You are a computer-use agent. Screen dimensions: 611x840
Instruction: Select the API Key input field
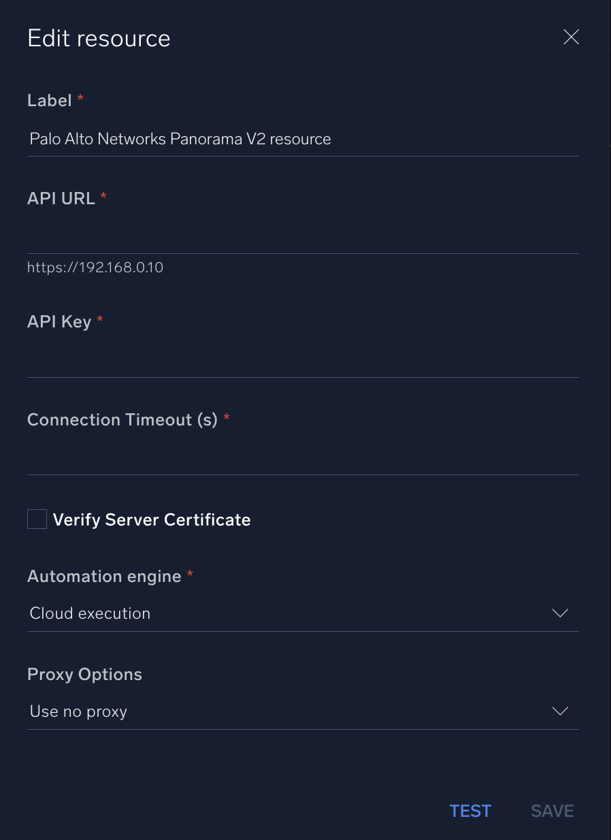pos(303,359)
